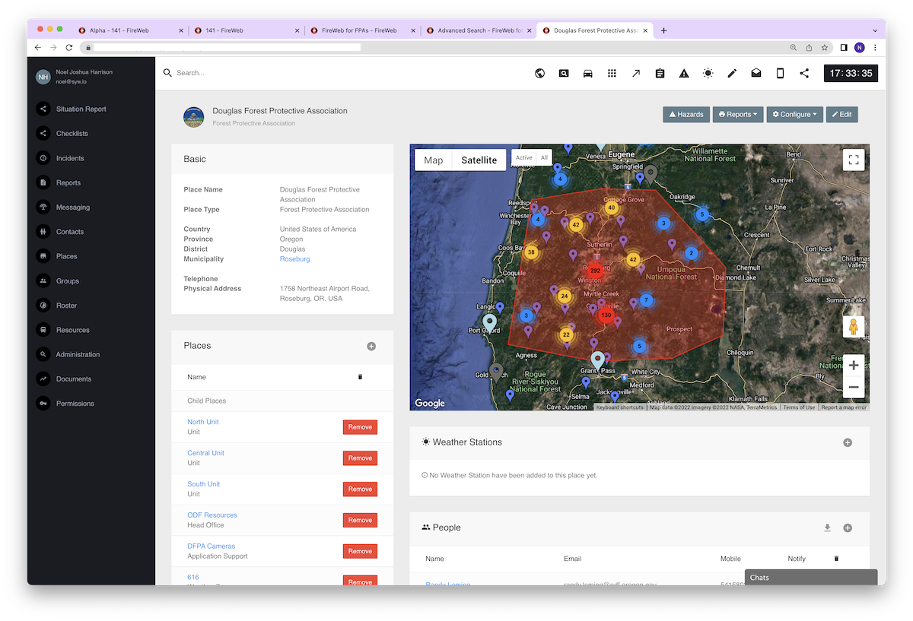Viewport: 913px width, 621px height.
Task: Download the People list
Action: [827, 528]
